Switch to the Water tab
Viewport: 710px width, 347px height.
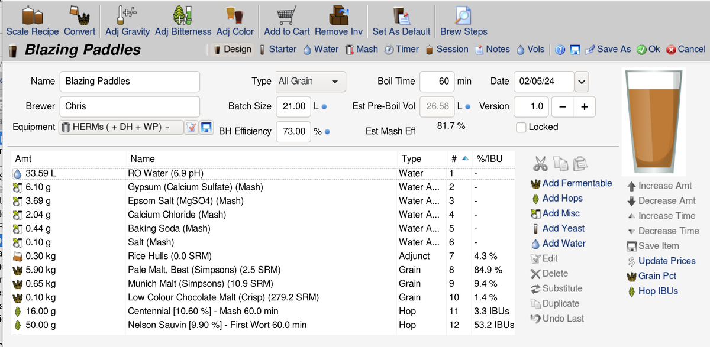pyautogui.click(x=321, y=50)
